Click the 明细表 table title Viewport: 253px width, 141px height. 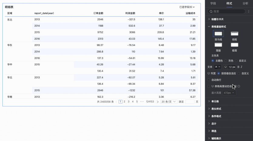9,7
